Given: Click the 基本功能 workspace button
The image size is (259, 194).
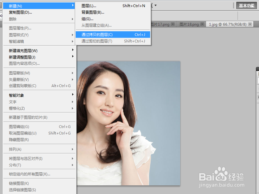Looking at the screenshot, I should [246, 5].
